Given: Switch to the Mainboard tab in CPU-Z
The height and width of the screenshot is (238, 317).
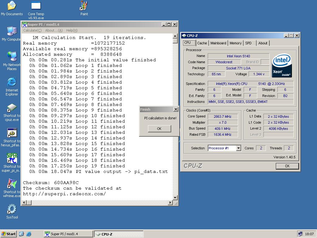Looking at the screenshot, I should [x=218, y=43].
